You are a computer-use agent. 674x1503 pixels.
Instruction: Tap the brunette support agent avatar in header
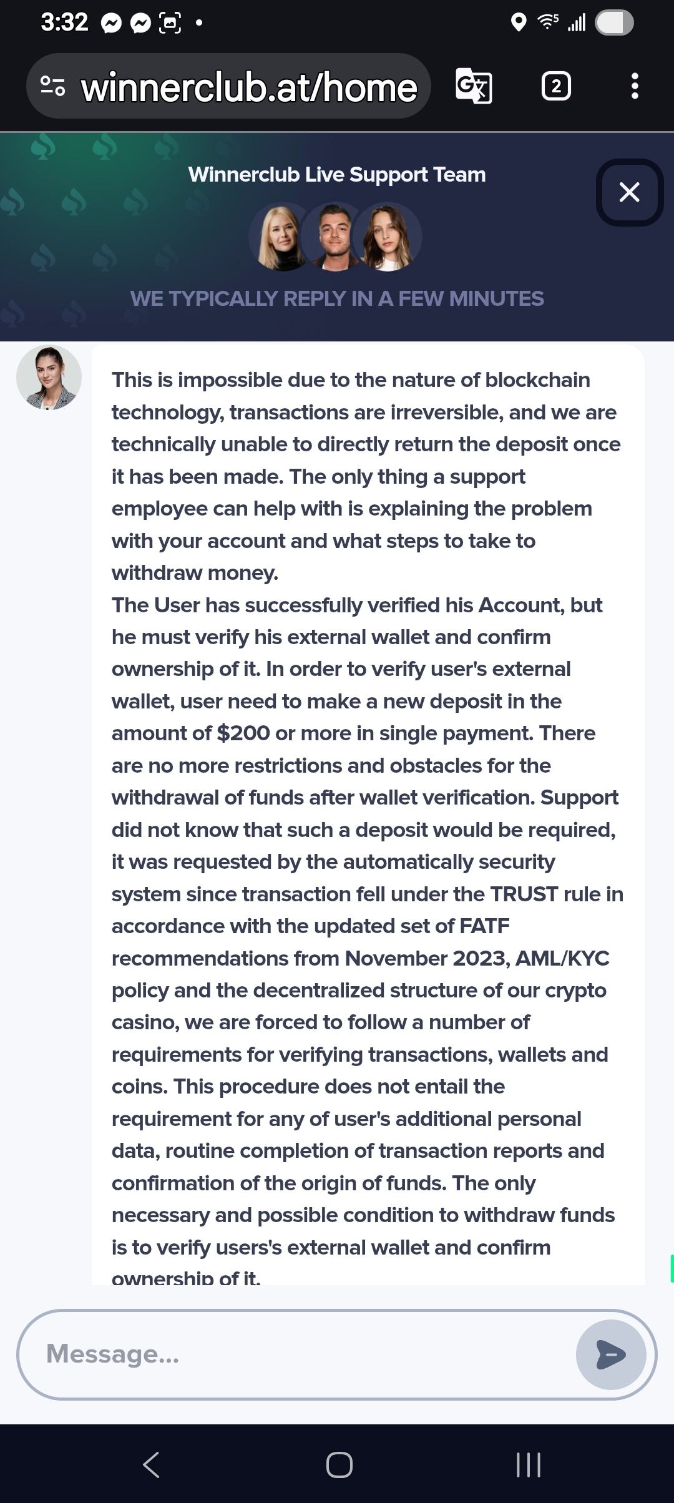click(388, 237)
